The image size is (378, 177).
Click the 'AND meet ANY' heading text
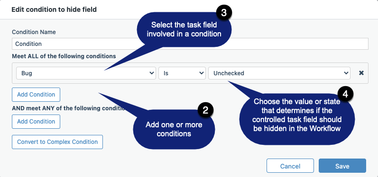68,108
